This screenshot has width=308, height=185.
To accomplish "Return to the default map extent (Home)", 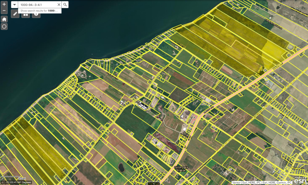I will [4, 19].
